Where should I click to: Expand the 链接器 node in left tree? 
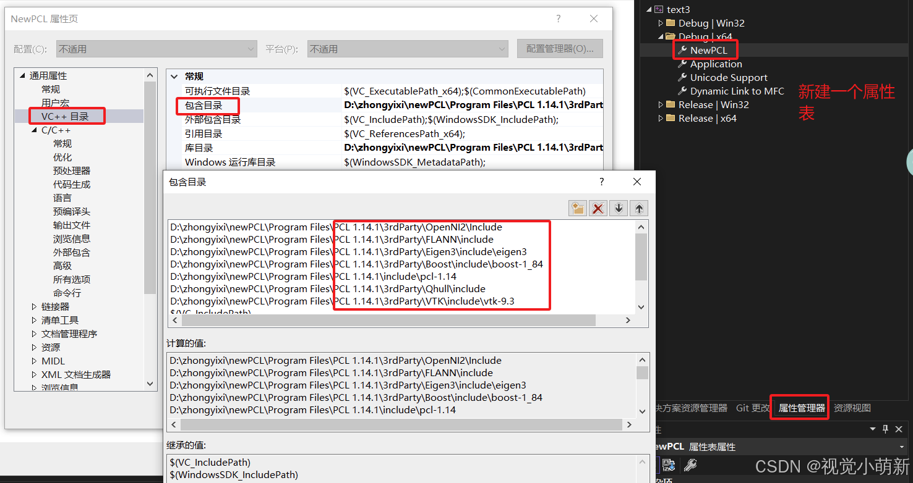click(35, 306)
